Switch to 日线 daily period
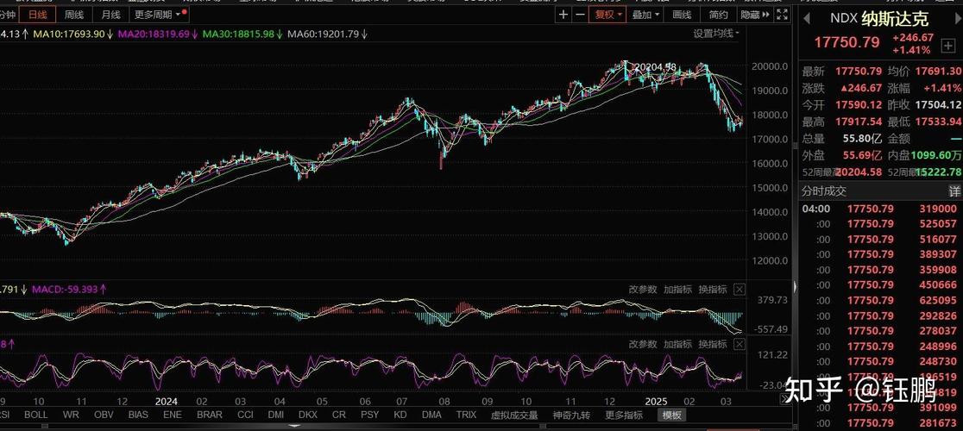This screenshot has width=963, height=431. pos(38,15)
